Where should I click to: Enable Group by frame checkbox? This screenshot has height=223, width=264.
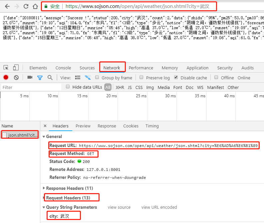(97, 77)
